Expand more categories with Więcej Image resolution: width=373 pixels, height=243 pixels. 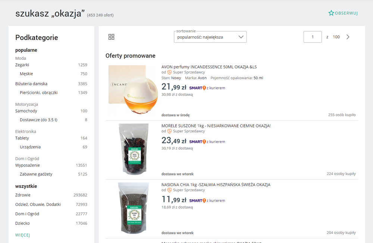pos(22,235)
